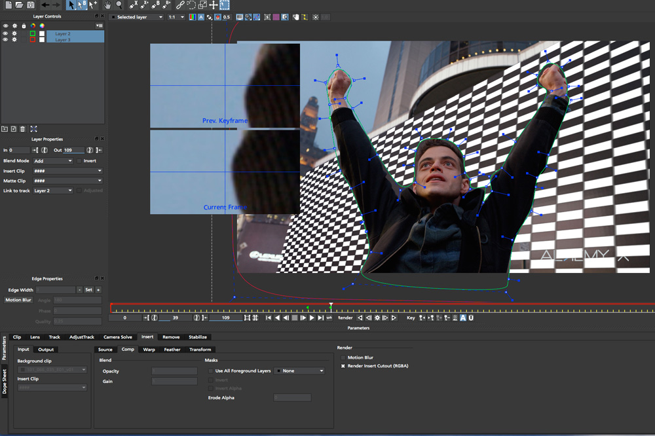Open the 1:1 zoom level dropdown
Viewport: 655px width, 436px height.
tap(176, 17)
